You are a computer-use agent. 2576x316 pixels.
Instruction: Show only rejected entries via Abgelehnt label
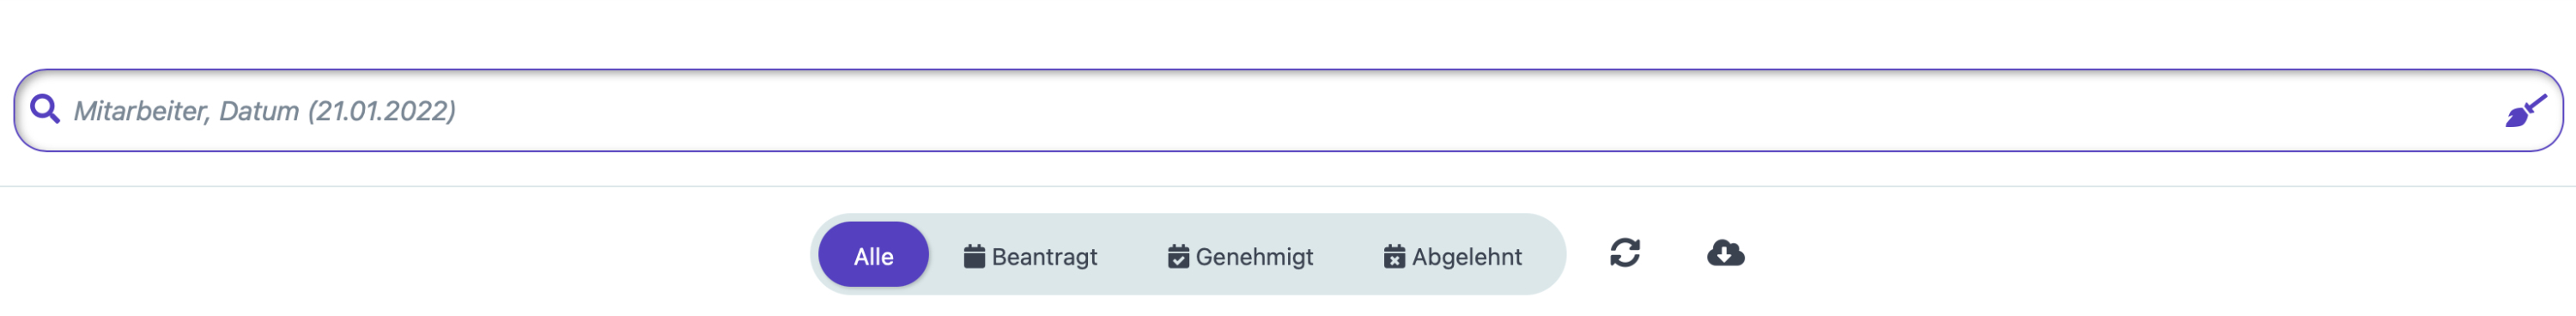coord(1466,257)
